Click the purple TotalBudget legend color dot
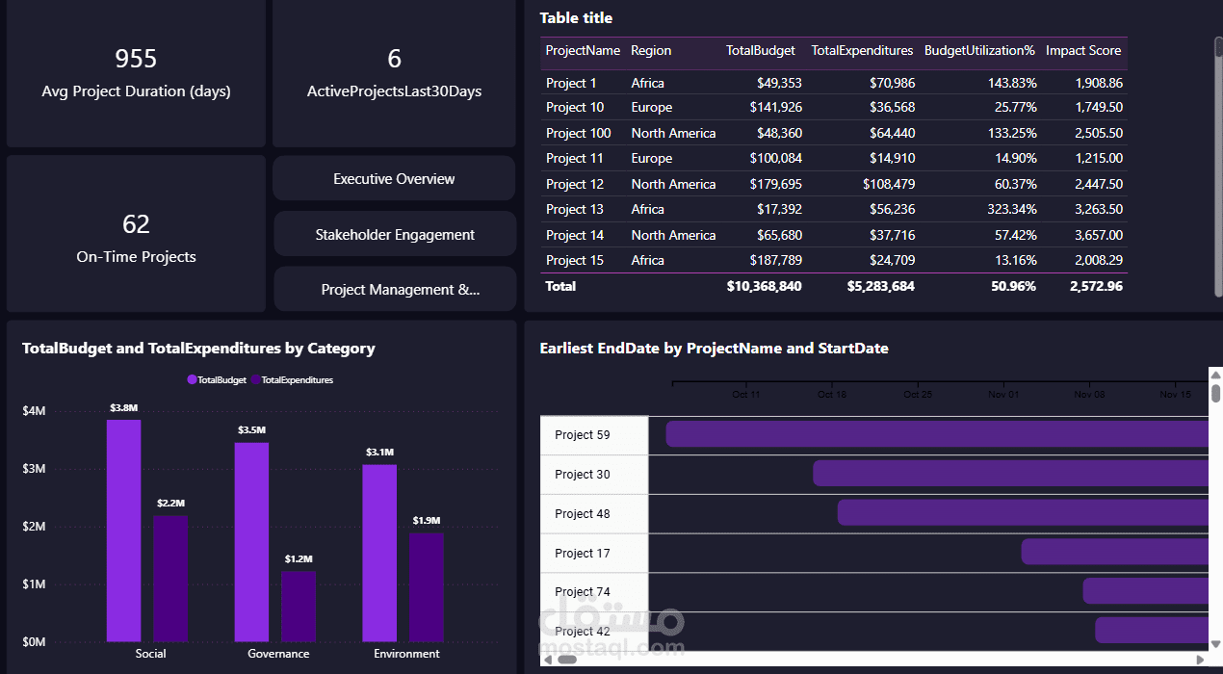 click(191, 379)
